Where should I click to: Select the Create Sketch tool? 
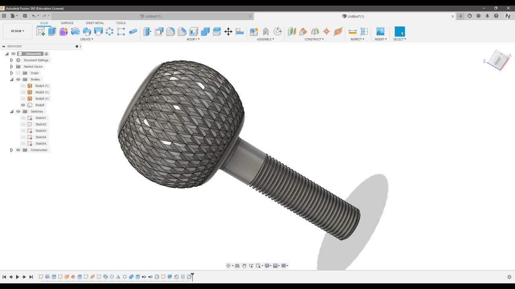click(x=41, y=32)
